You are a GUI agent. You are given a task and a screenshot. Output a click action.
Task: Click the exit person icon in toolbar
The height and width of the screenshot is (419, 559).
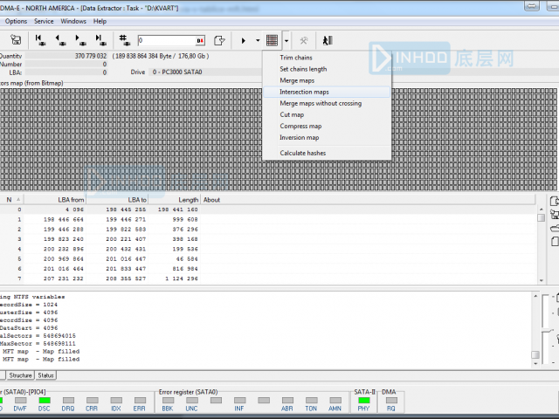328,40
